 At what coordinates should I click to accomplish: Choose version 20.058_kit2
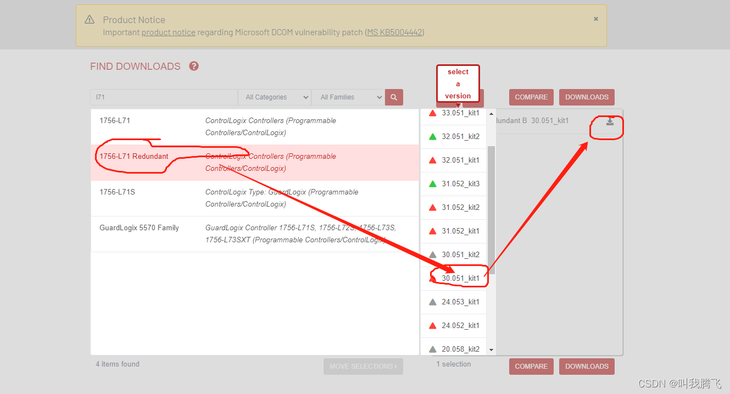click(453, 347)
